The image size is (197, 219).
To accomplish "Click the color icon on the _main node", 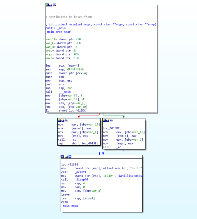I will (x=47, y=5).
